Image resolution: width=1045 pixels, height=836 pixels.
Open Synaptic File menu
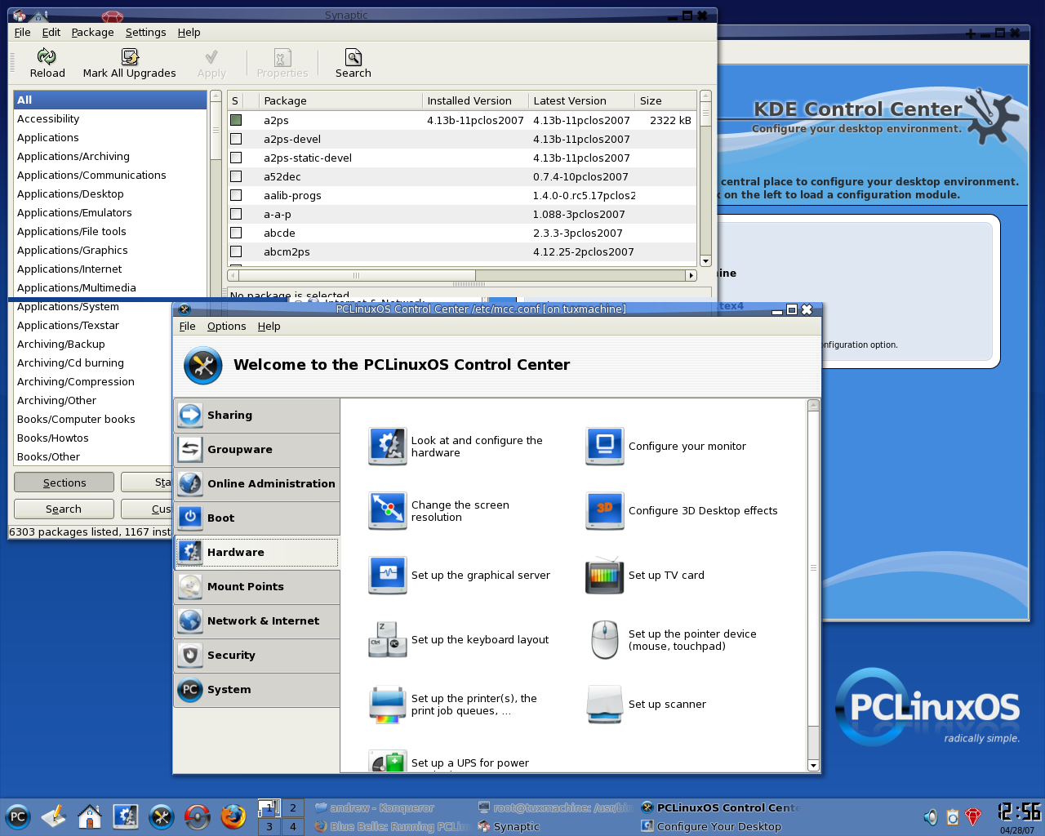point(22,32)
